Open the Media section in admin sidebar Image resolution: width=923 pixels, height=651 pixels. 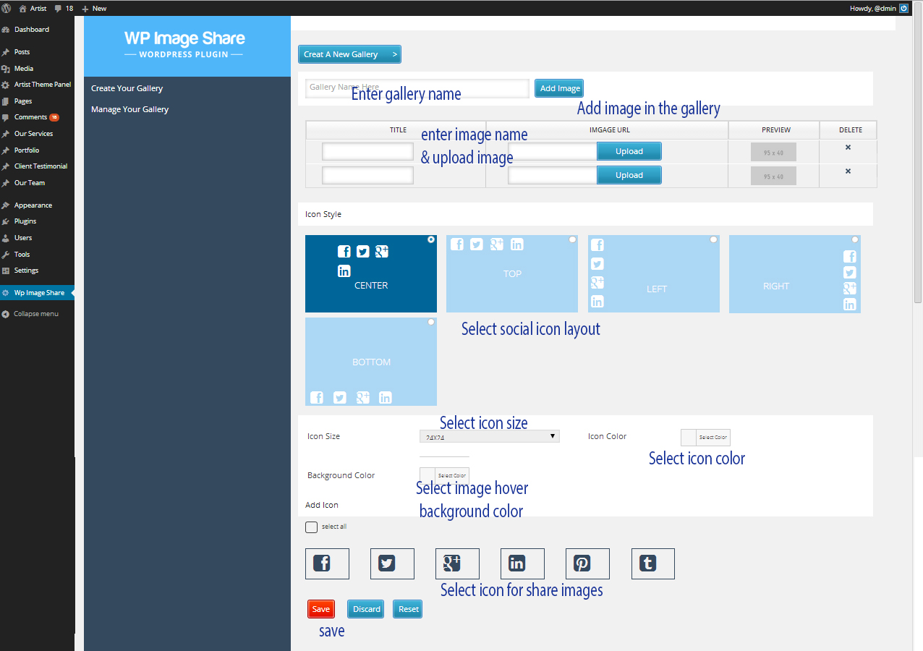tap(24, 68)
